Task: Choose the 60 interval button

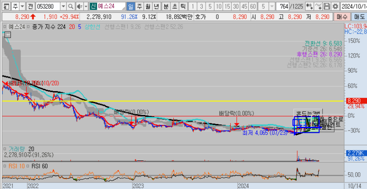Action: [x=253, y=6]
